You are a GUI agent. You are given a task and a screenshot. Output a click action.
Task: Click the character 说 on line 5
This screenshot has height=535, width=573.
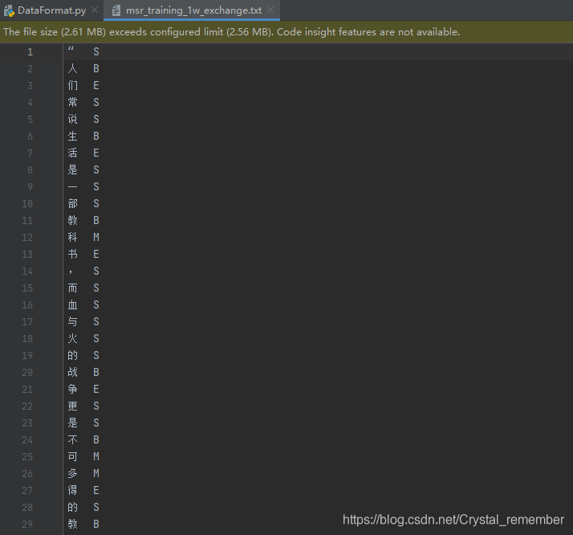coord(73,119)
